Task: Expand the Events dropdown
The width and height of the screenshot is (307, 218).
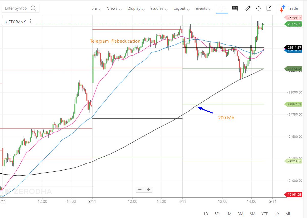Action: (204, 9)
